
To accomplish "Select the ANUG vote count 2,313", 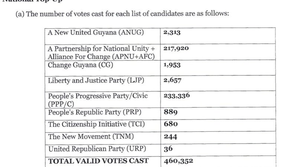I will point(172,33).
